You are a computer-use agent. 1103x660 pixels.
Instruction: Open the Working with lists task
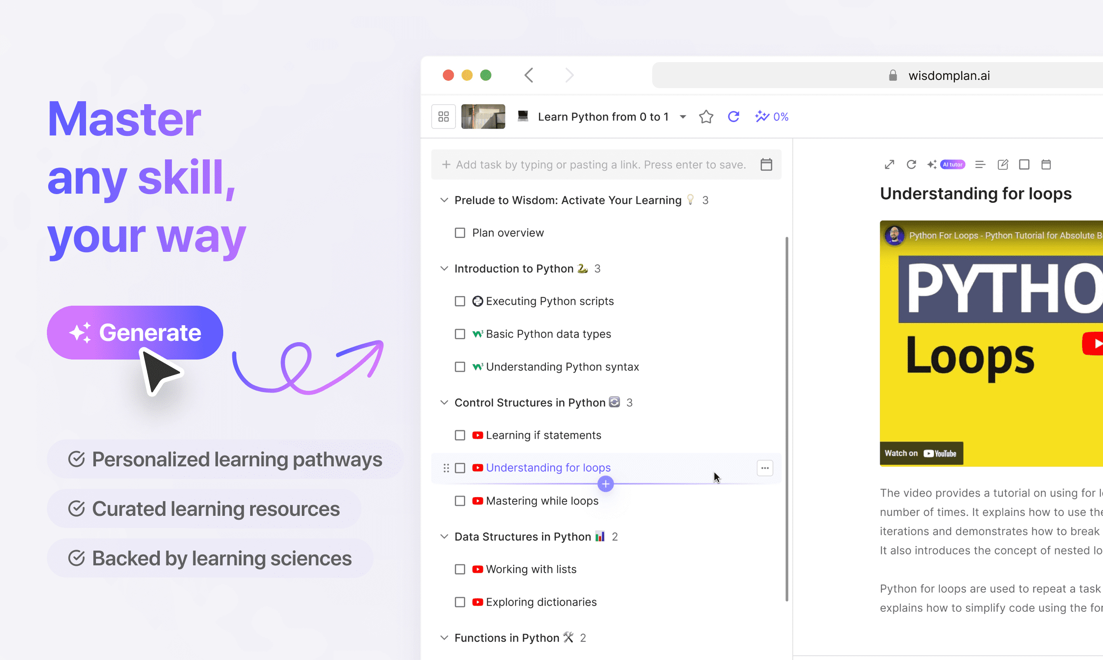531,569
